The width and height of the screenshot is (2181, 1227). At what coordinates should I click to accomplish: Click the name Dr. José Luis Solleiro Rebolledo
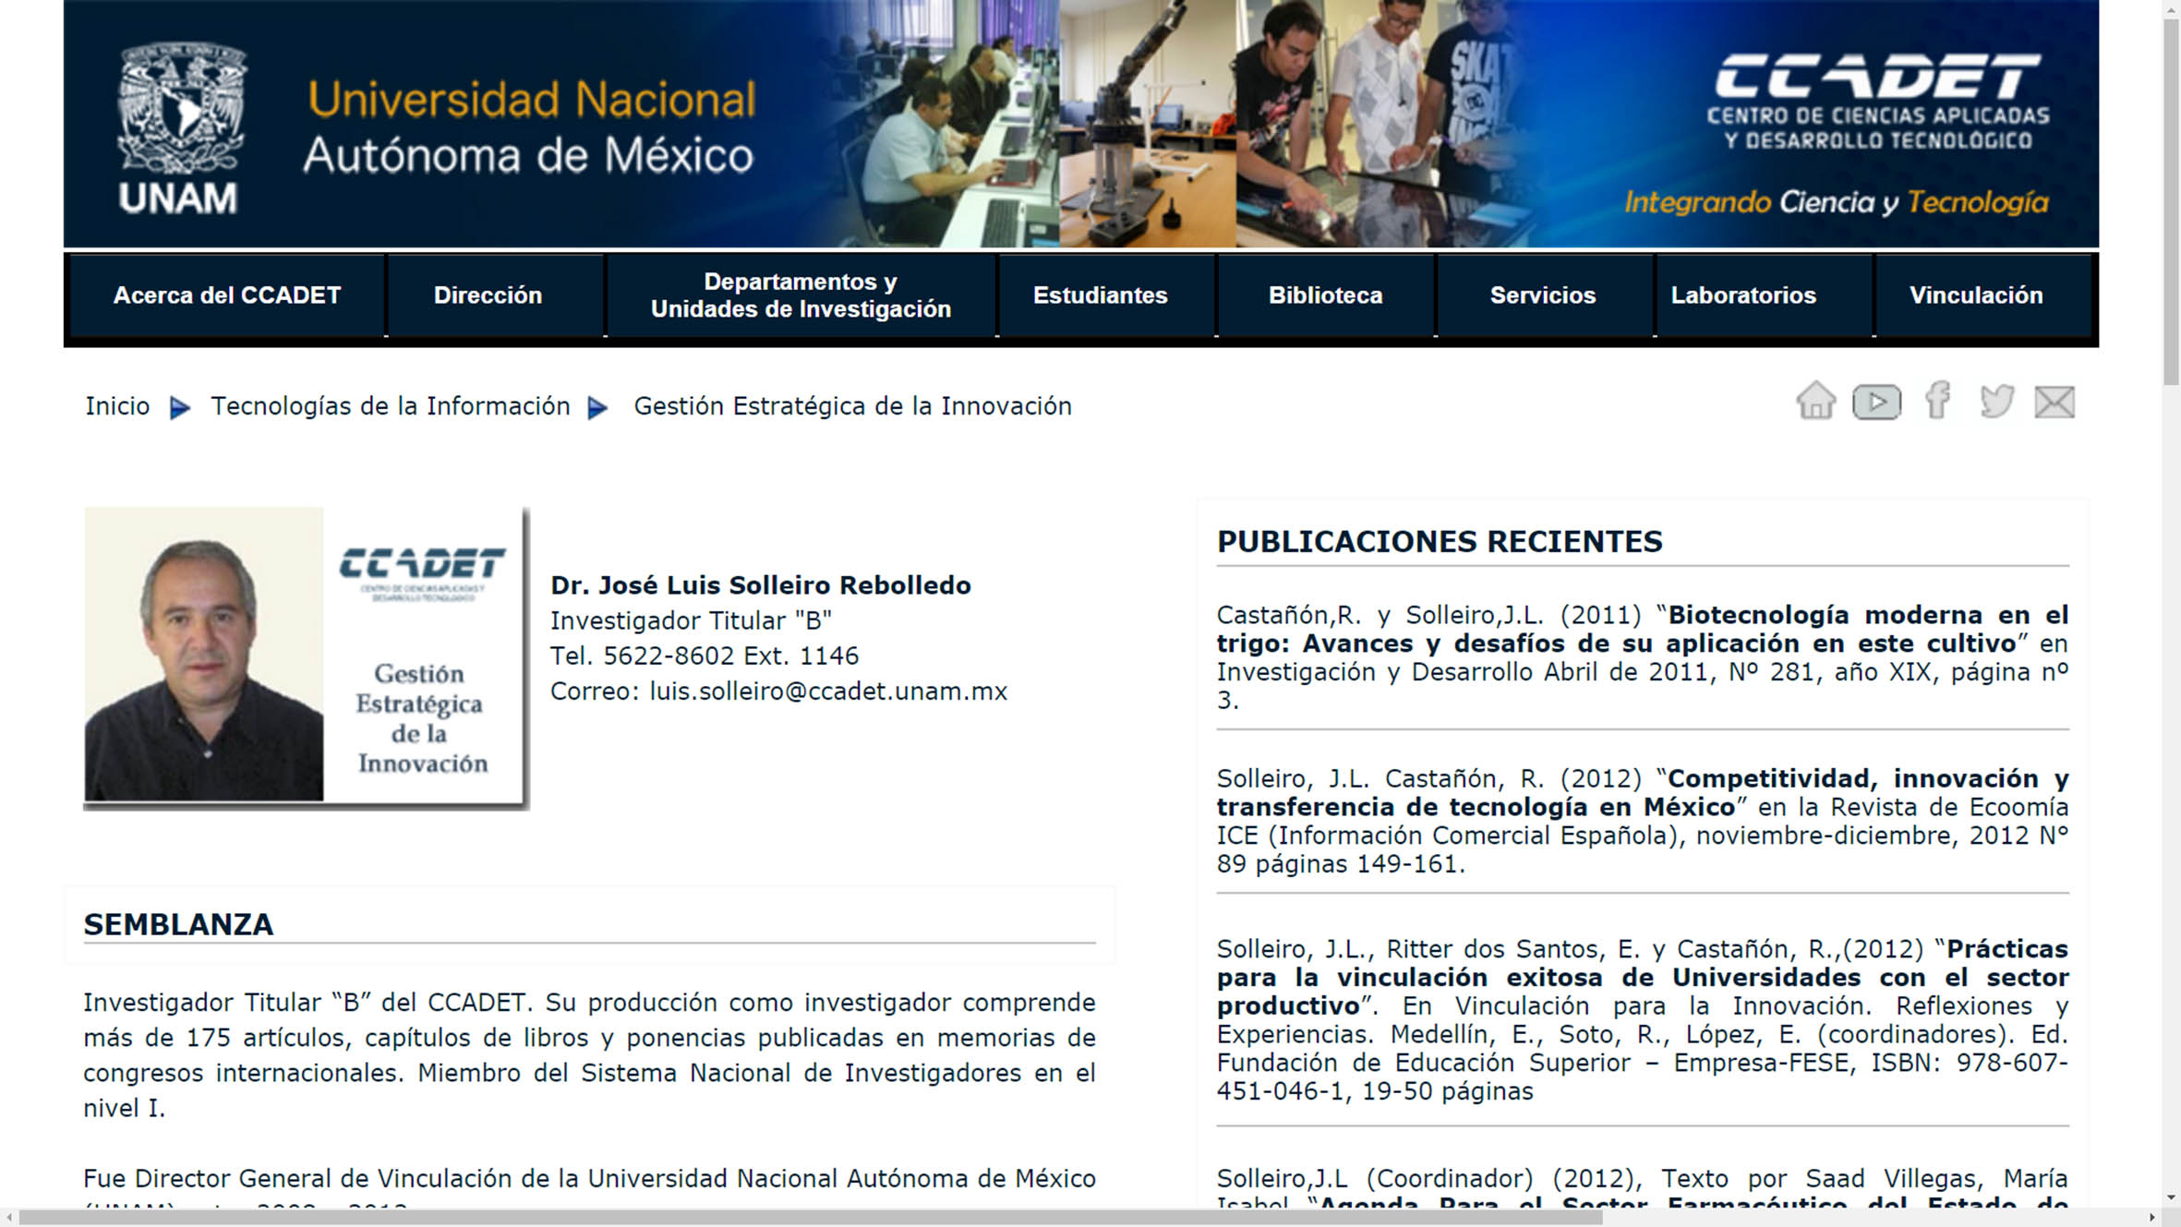761,585
